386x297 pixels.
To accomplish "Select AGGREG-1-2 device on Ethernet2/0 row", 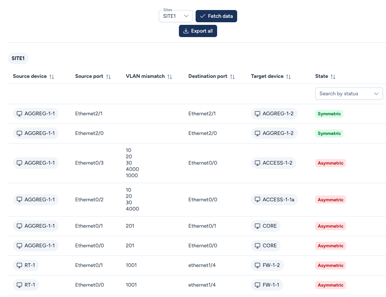I will tap(274, 133).
